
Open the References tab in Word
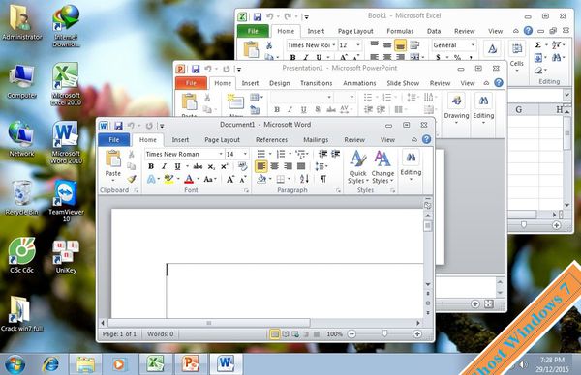tap(271, 140)
